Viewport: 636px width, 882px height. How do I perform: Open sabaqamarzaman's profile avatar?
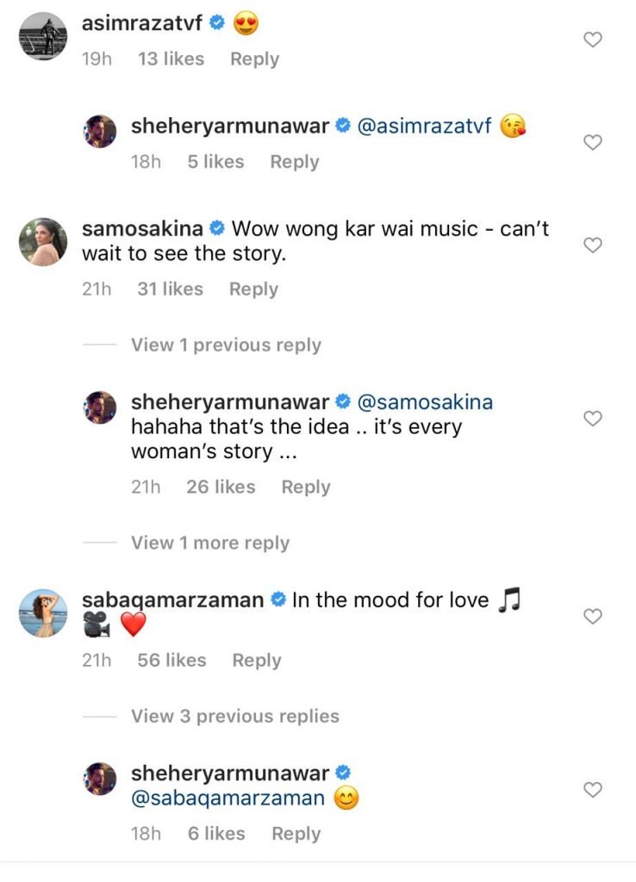[42, 613]
